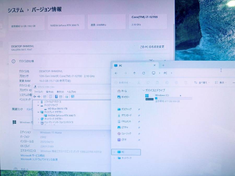Unpin ダウンロード using its pin icon
Screen dimensions: 235x176
139,115
